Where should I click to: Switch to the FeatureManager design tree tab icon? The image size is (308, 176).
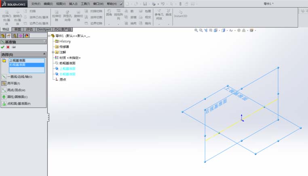[x=3, y=36]
